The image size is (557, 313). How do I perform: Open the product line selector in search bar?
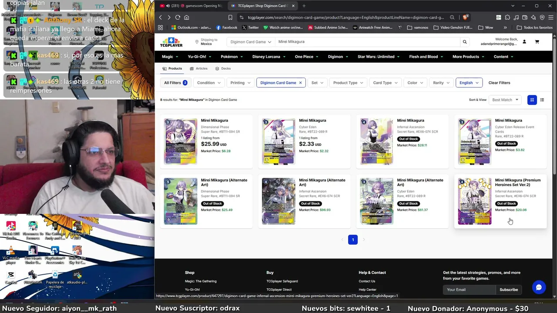251,42
